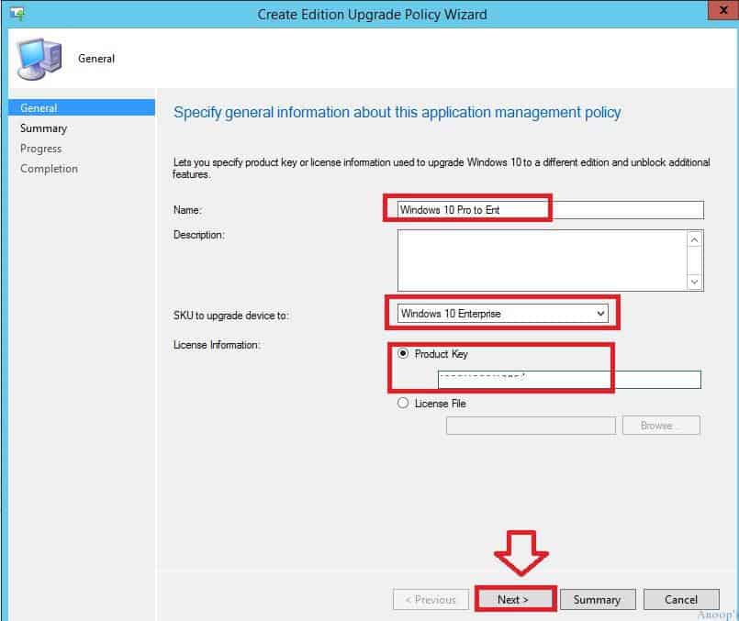Viewport: 739px width, 621px height.
Task: Click the Name input field
Action: [x=551, y=210]
